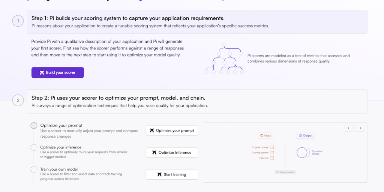Go to previous slide with left chevron
Viewport: 384px width, 192px height.
click(349, 128)
